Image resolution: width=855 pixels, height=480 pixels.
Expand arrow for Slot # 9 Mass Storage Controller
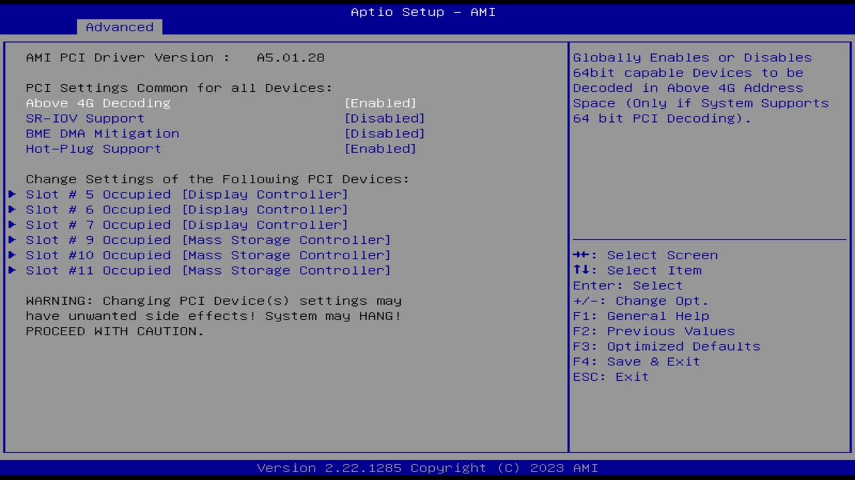(12, 240)
